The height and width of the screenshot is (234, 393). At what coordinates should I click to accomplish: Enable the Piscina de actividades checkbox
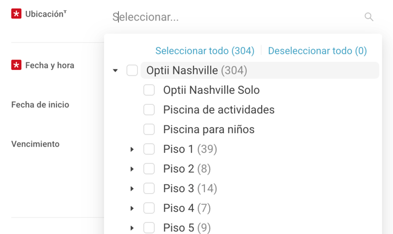149,110
